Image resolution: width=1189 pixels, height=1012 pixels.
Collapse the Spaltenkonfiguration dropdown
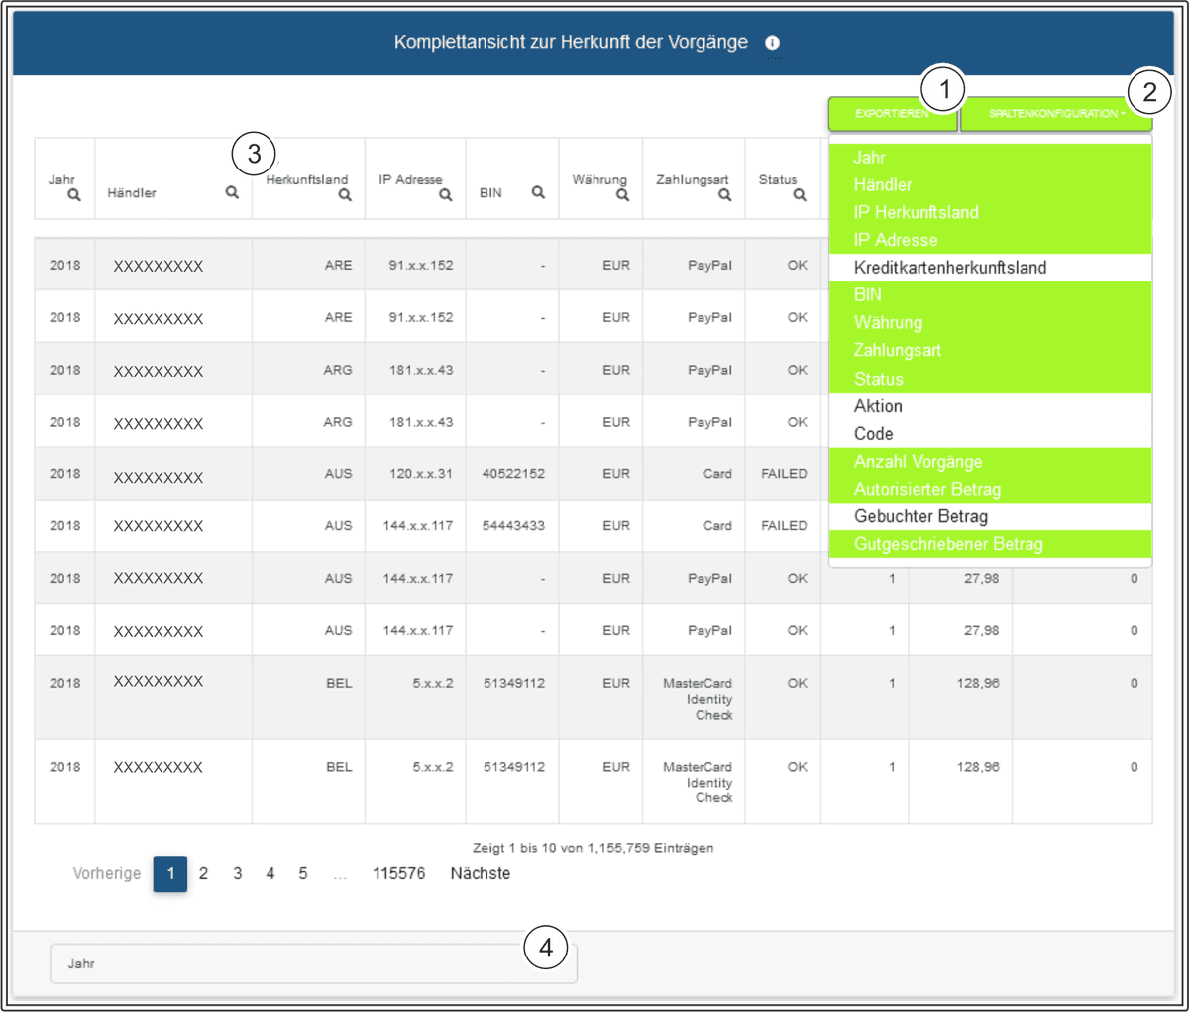pyautogui.click(x=1056, y=114)
